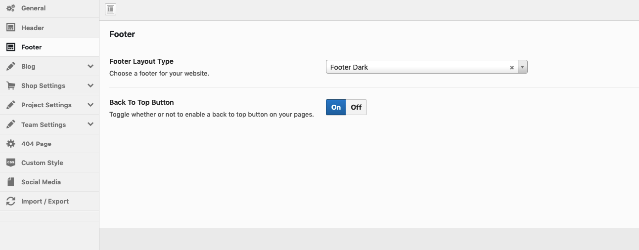
Task: Open the Social Media section
Action: (x=41, y=182)
